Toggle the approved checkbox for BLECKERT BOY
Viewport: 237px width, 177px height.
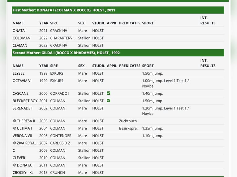(109, 101)
